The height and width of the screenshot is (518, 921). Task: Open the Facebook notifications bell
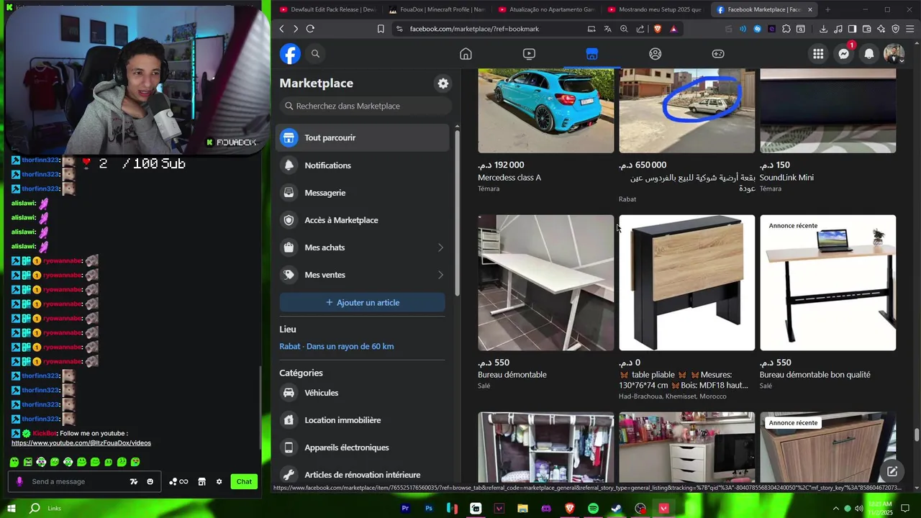pyautogui.click(x=869, y=54)
